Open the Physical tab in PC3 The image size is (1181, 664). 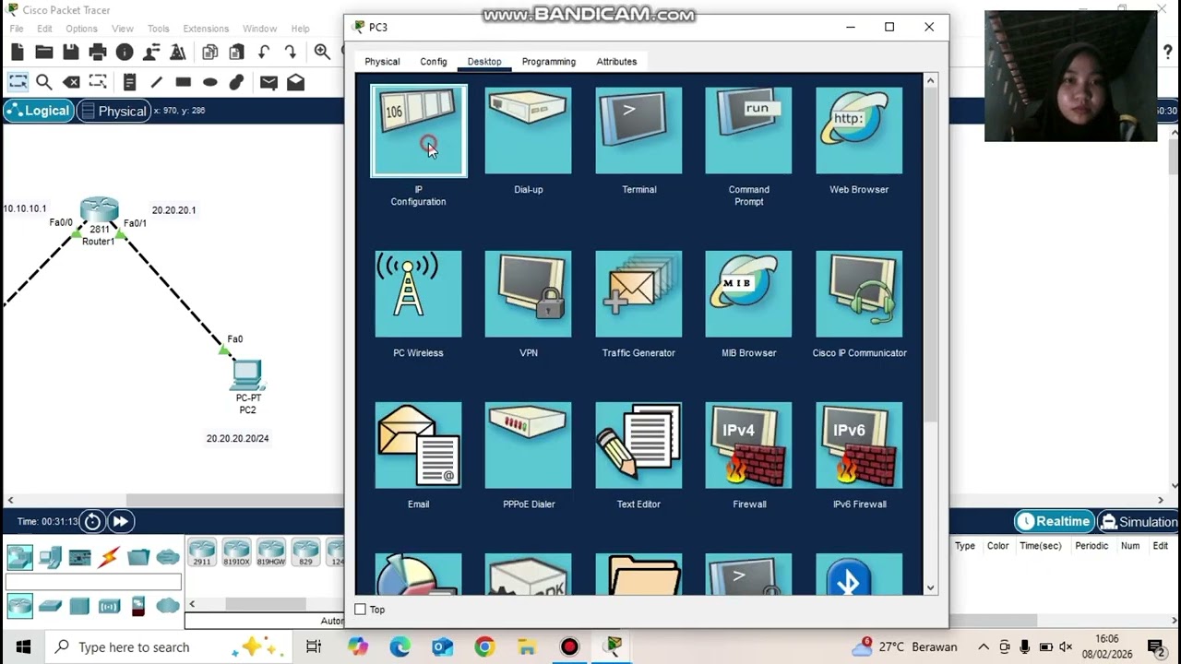(x=382, y=62)
